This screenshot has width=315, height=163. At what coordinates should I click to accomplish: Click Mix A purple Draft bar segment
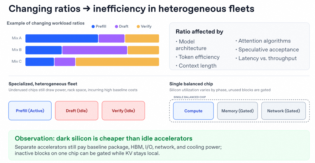(111, 38)
